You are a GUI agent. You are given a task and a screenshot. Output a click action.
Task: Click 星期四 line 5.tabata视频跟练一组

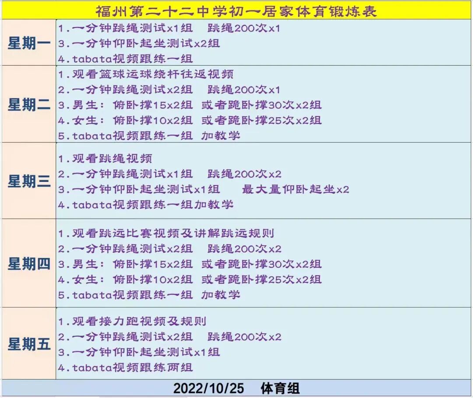[x=126, y=295]
